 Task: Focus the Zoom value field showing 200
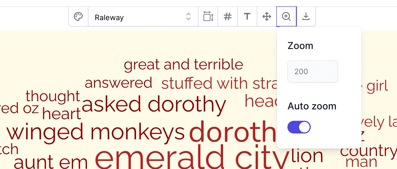coord(313,72)
